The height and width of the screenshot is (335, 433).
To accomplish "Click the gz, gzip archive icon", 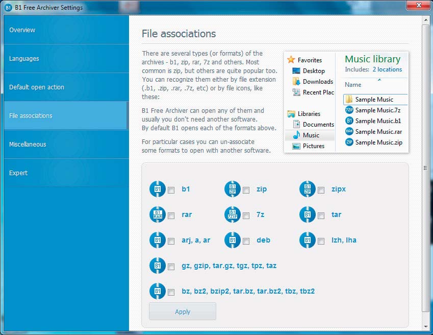I will tap(158, 266).
